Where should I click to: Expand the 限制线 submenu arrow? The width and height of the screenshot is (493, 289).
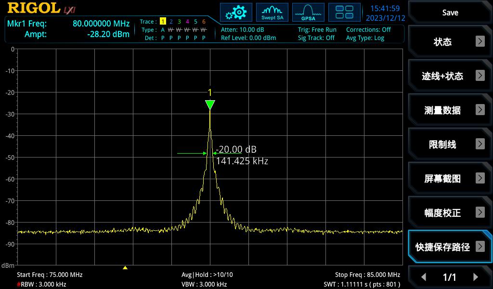point(480,144)
